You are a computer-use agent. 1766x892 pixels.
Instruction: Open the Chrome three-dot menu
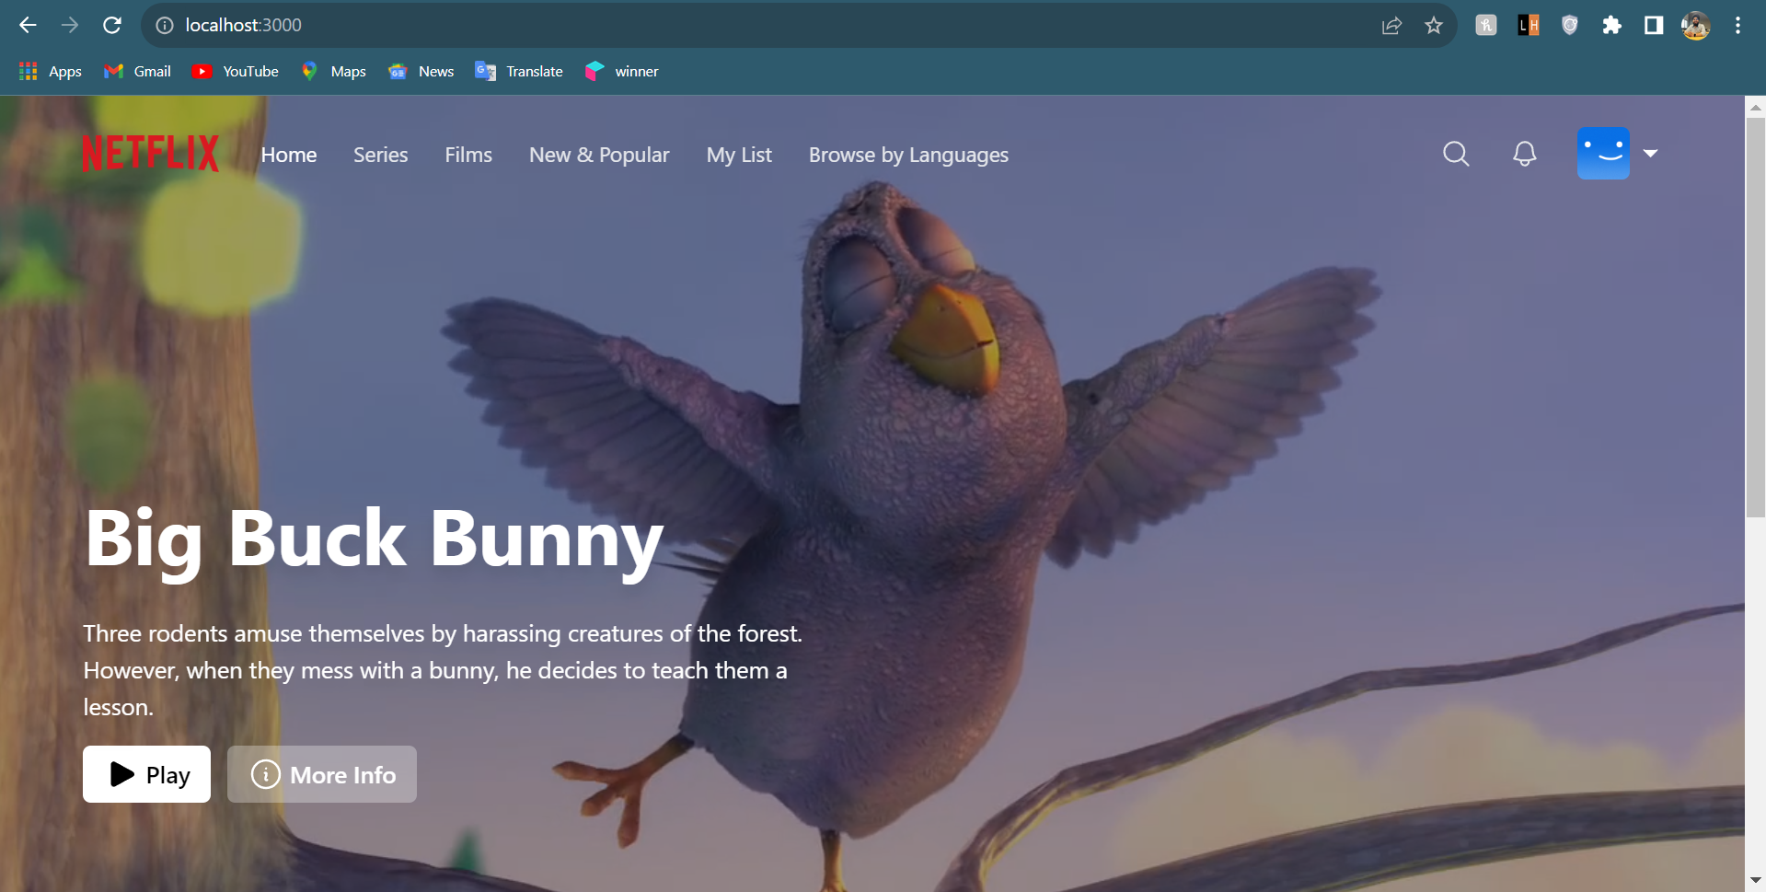(1737, 25)
